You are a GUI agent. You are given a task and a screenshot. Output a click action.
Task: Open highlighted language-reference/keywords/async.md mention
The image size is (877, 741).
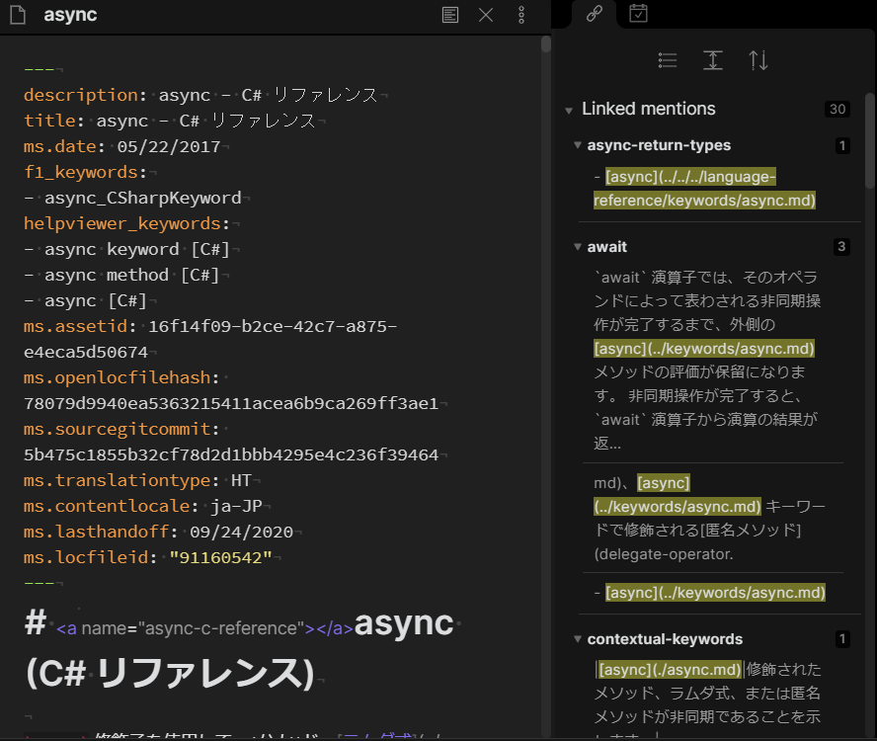[x=705, y=189]
